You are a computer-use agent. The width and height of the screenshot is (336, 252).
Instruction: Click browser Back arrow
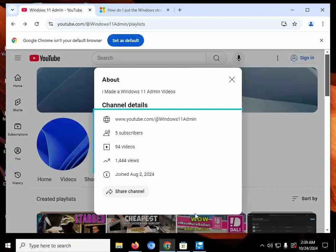point(13,24)
